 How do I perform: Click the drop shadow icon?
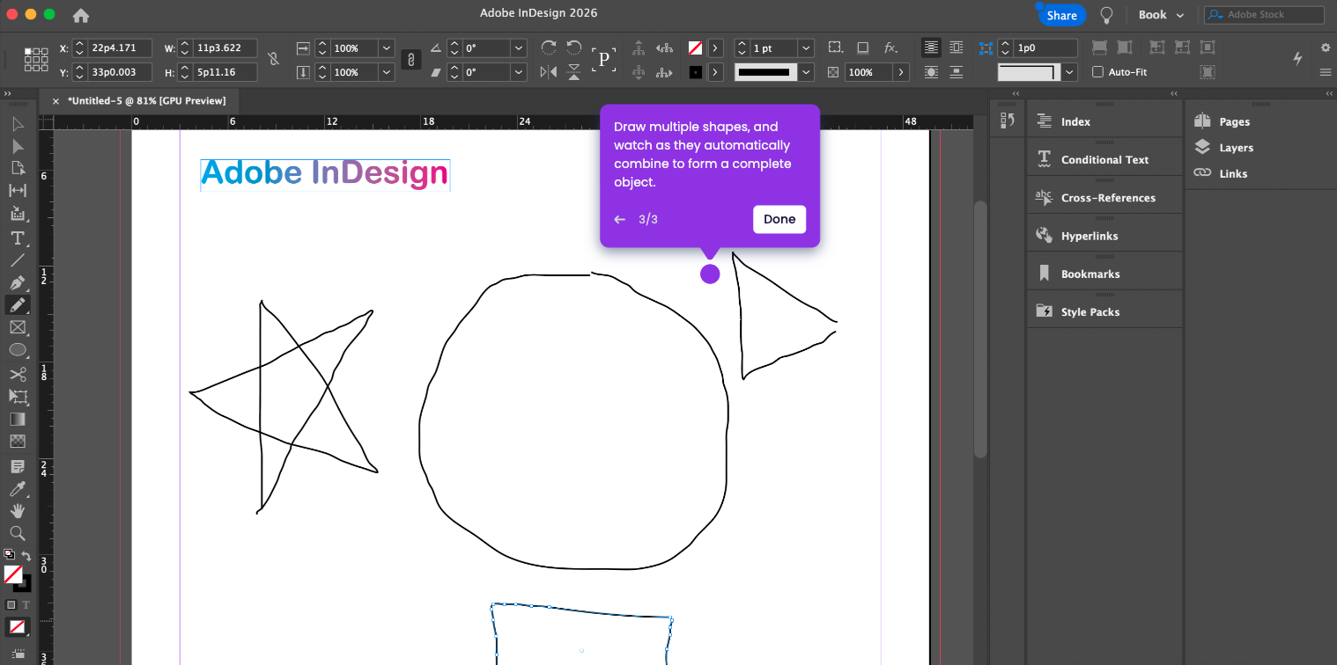point(863,47)
